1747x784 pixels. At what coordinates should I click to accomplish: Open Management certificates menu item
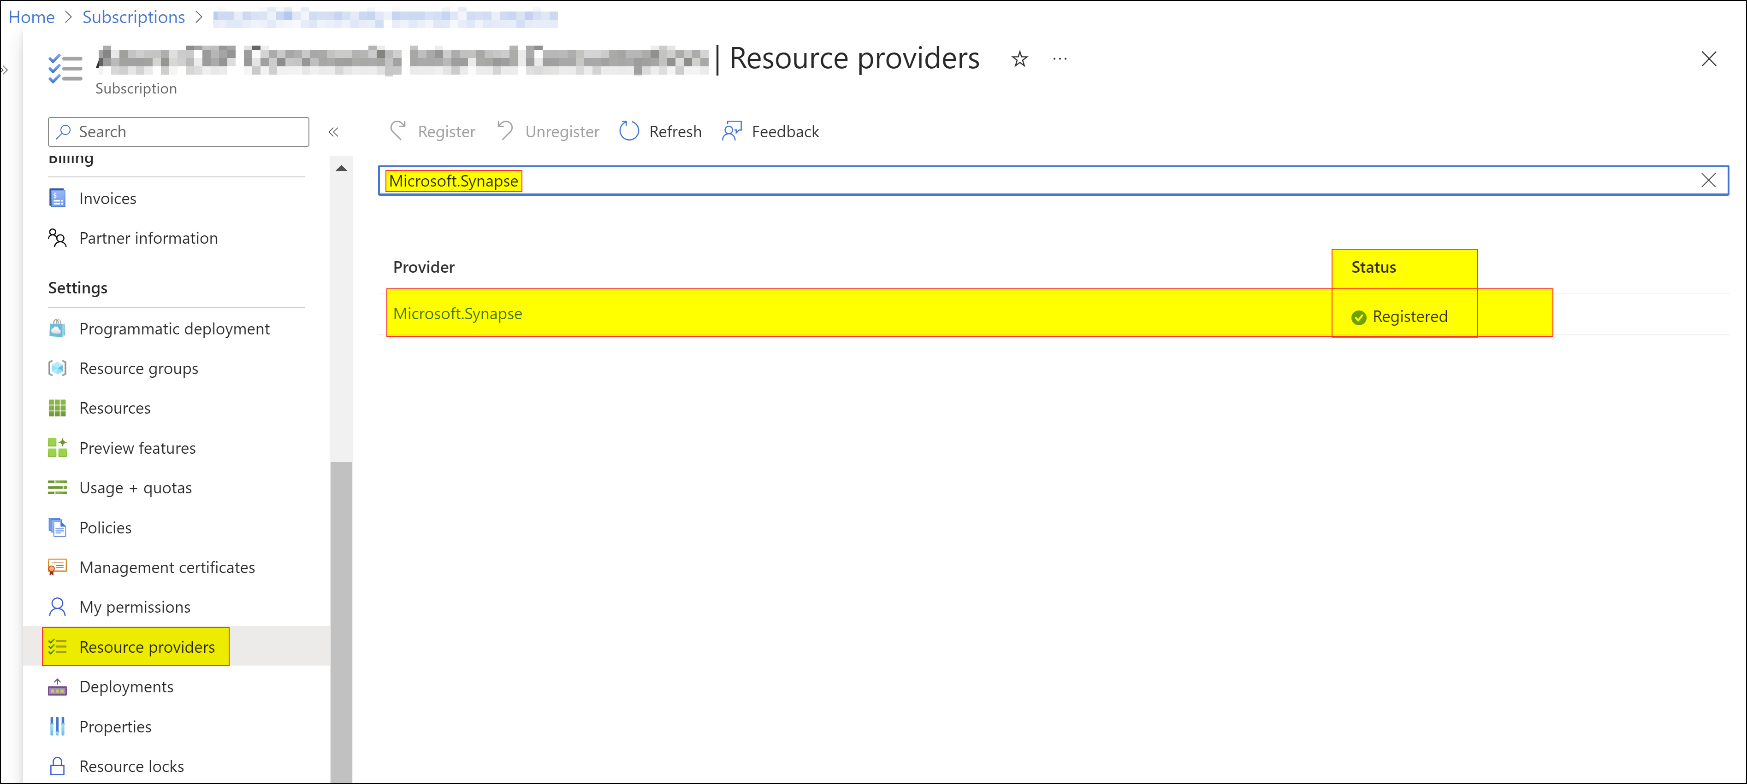pos(167,568)
